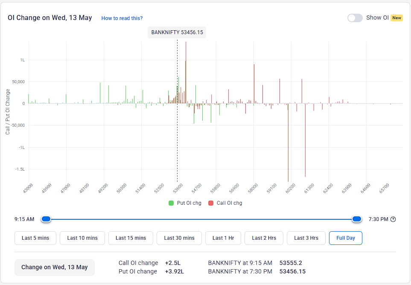Click the BANKNIFTY at 7:30 PM label
Screen dimensions: 411x285
[240, 271]
